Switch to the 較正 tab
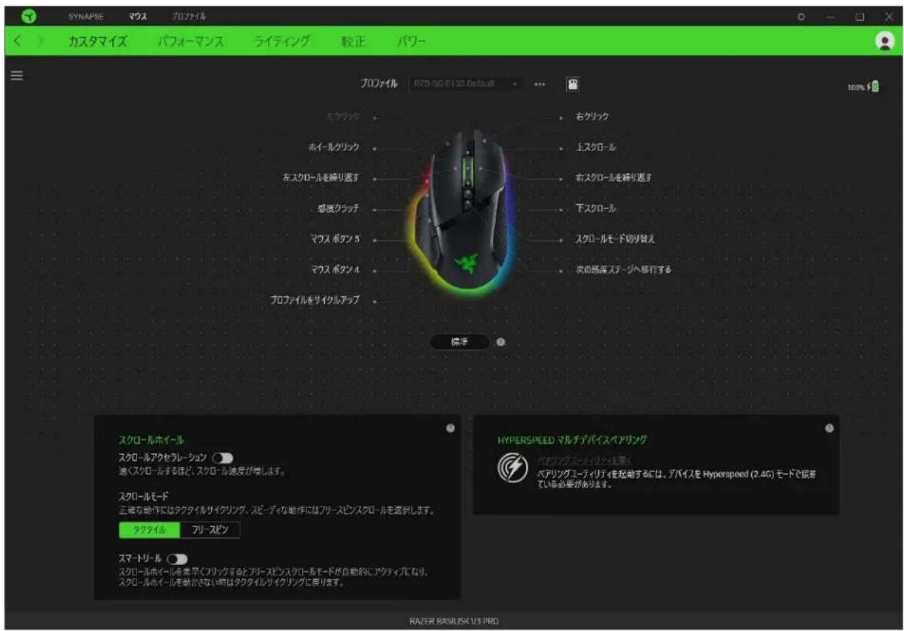Screen dimensions: 904x631 353,43
